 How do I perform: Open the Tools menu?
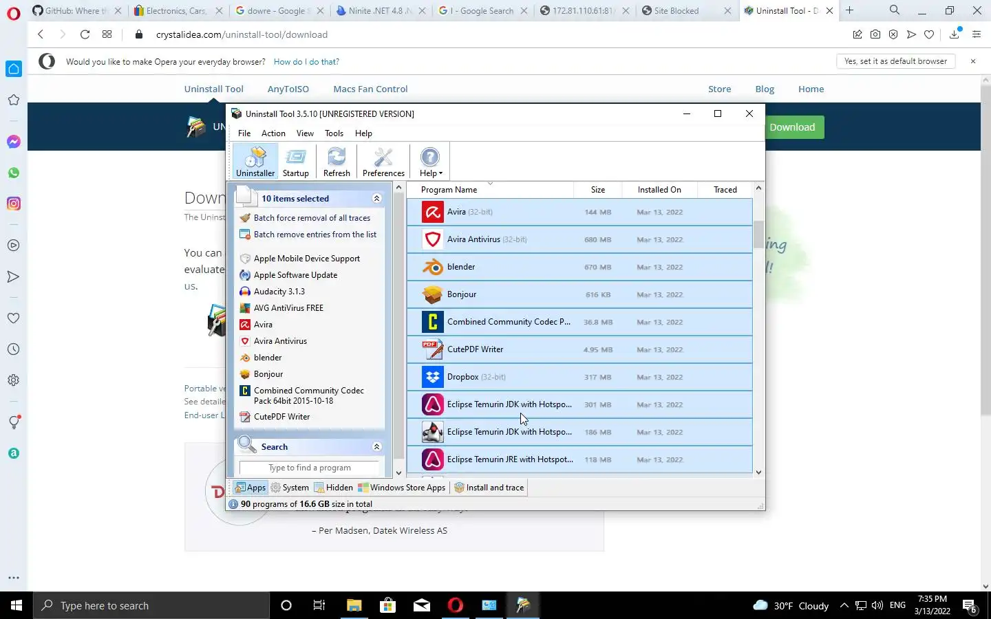tap(334, 133)
